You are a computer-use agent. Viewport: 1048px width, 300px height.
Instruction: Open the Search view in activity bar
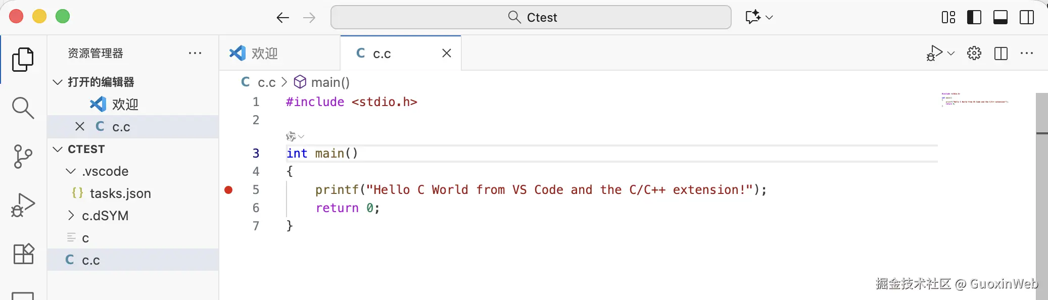click(23, 108)
